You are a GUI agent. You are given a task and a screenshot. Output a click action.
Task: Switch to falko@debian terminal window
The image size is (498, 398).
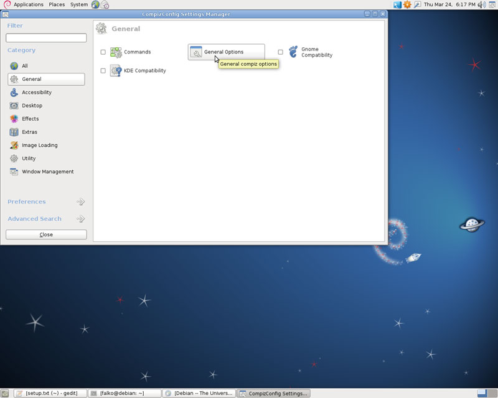pyautogui.click(x=125, y=393)
